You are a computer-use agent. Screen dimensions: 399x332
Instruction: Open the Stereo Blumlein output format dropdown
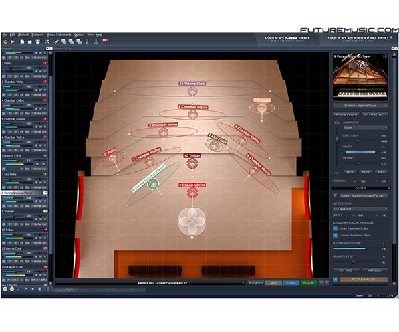tap(364, 195)
